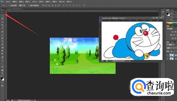
Task: Select the Spot Healing Brush tool
Action: [2, 32]
